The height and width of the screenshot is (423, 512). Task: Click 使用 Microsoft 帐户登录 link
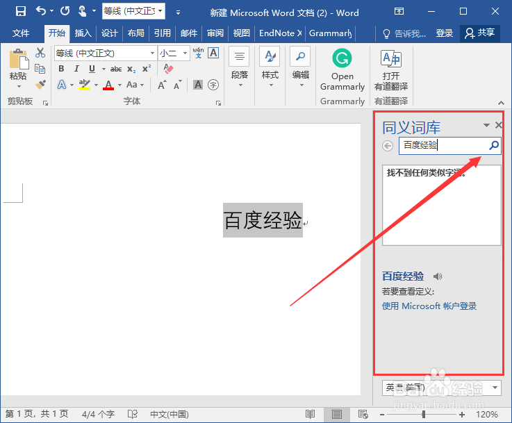click(429, 306)
